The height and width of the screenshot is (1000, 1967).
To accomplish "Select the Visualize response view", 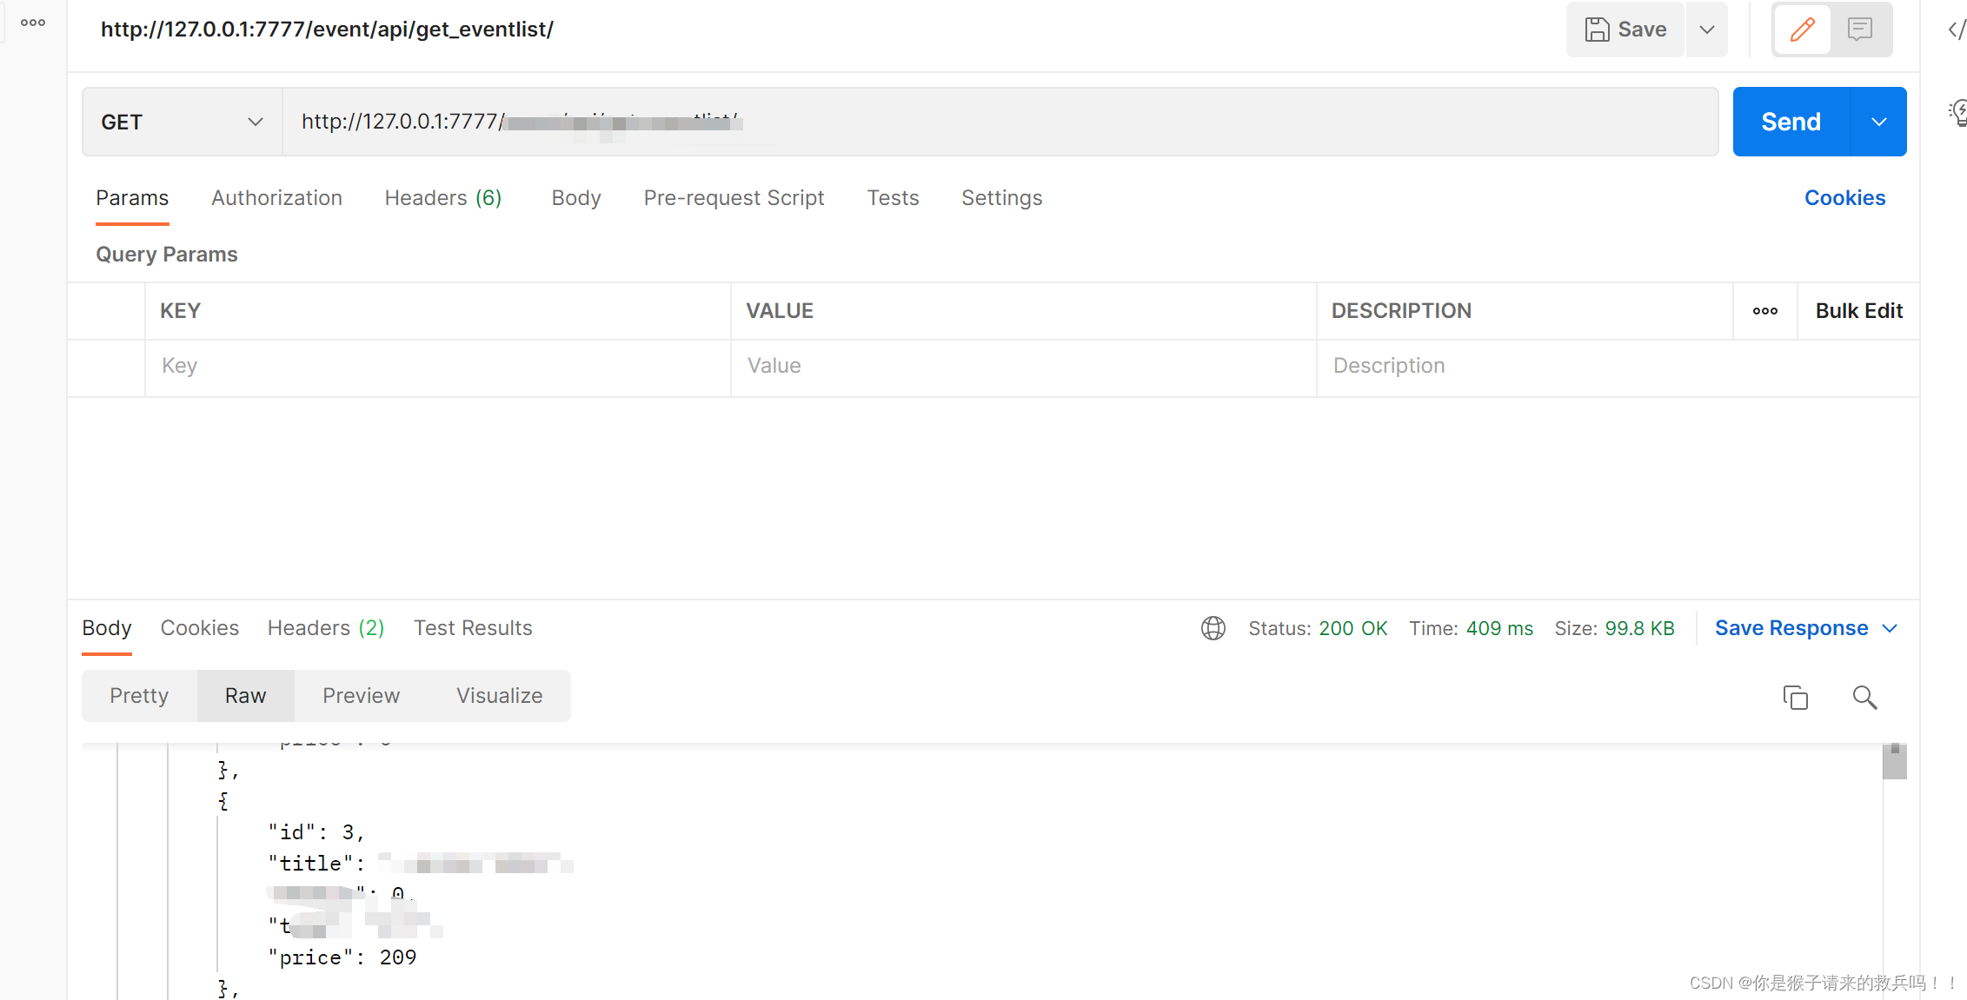I will 499,696.
